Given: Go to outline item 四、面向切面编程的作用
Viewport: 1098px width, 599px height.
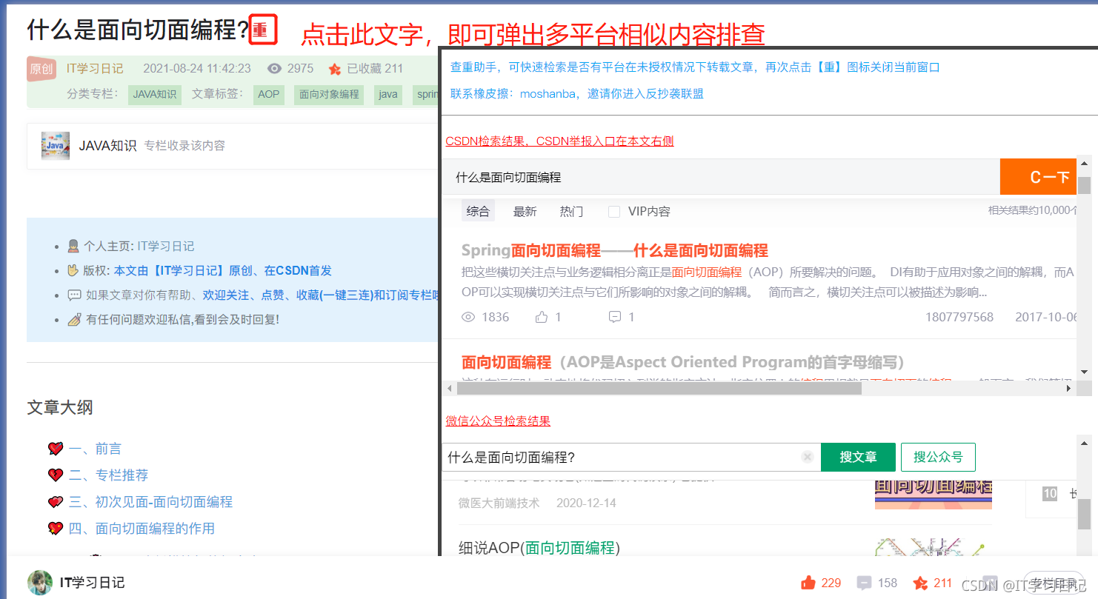Looking at the screenshot, I should (142, 529).
